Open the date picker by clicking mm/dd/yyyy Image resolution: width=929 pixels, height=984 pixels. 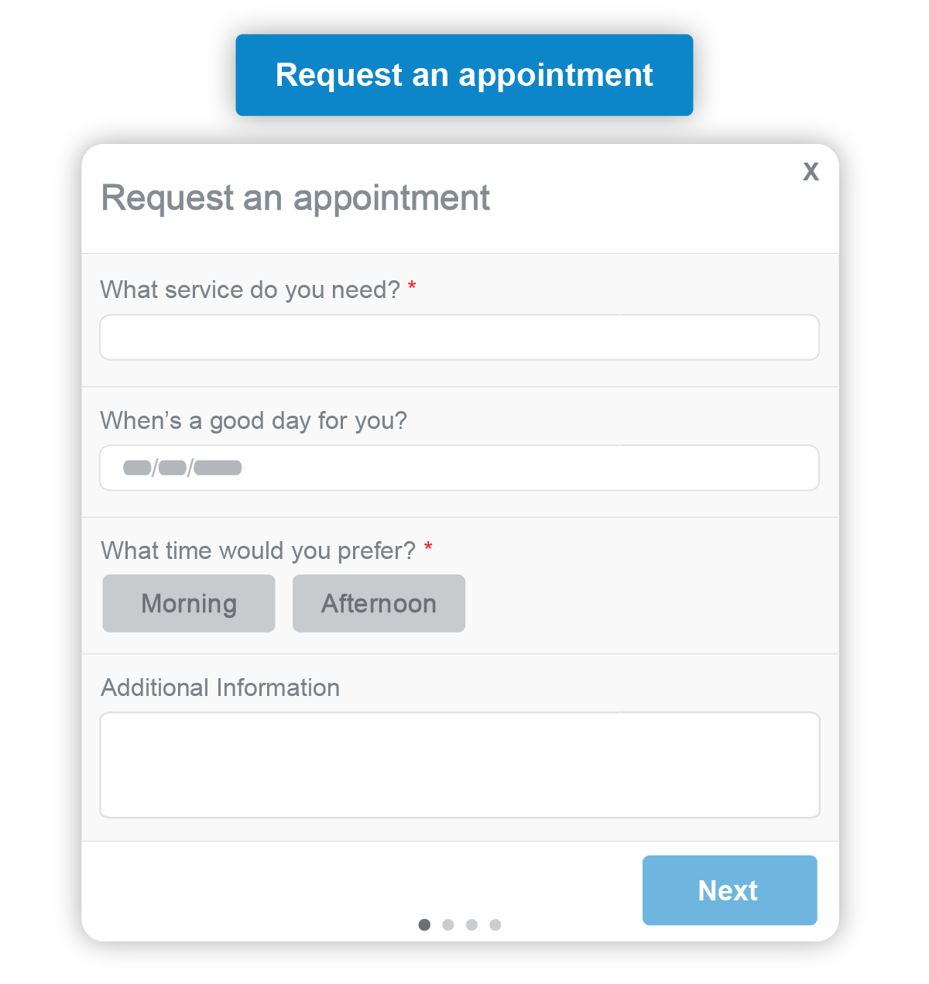pos(182,468)
